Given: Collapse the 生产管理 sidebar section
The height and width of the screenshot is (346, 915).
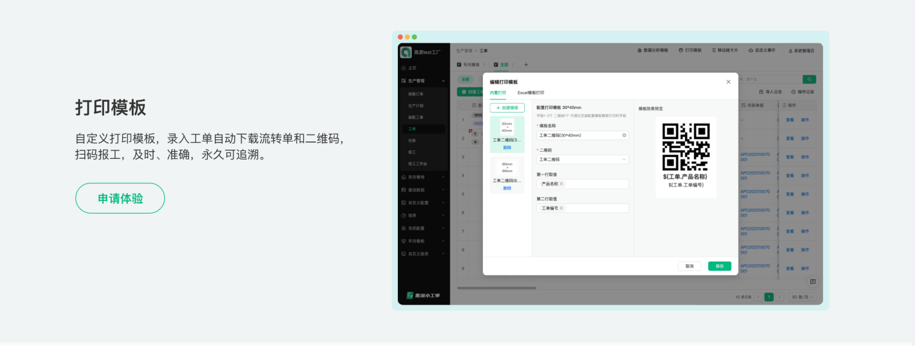Looking at the screenshot, I should pyautogui.click(x=443, y=81).
